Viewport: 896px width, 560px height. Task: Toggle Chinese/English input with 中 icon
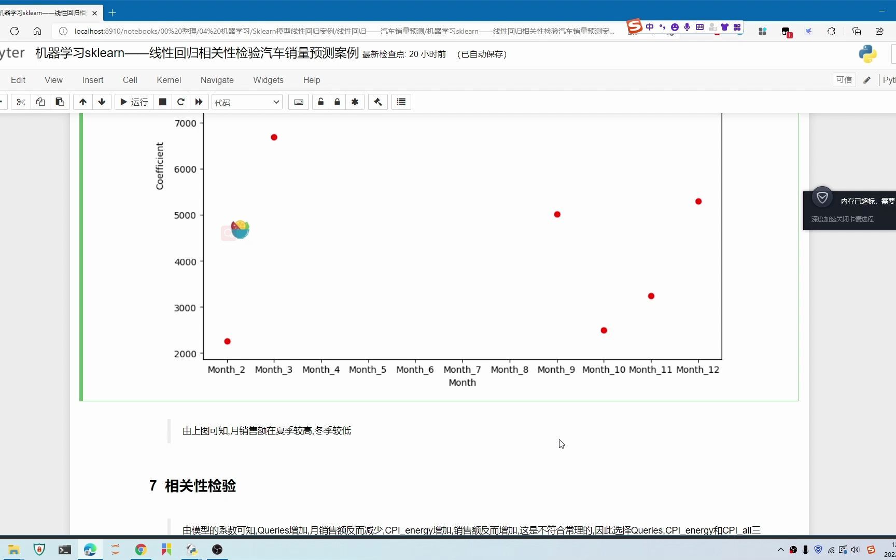pos(650,27)
